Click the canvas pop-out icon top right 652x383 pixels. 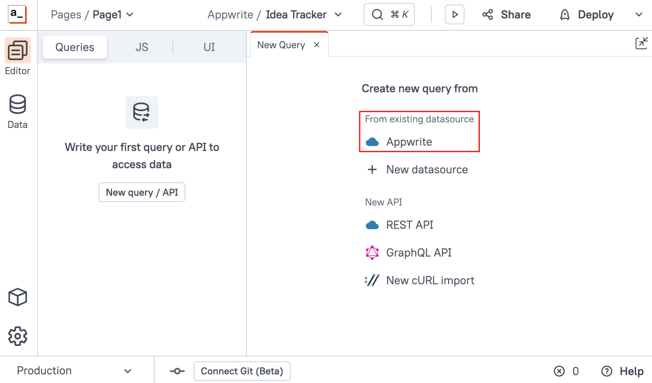[641, 43]
